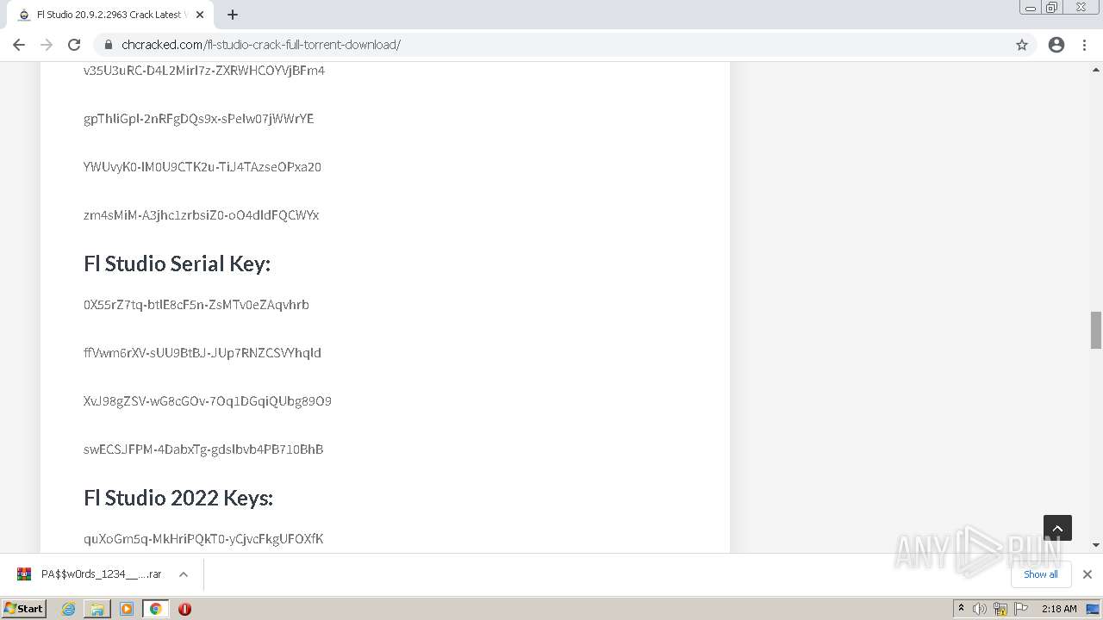Viewport: 1103px width, 620px height.
Task: Click the key starting with XvJ98gZSV
Action: point(208,401)
